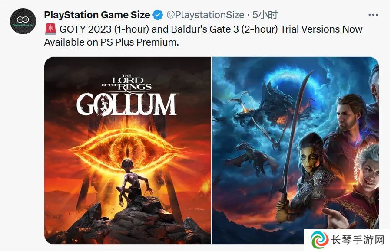The height and width of the screenshot is (251, 391).
Task: Open the PlayStation Game Size profile avatar
Action: tap(23, 21)
